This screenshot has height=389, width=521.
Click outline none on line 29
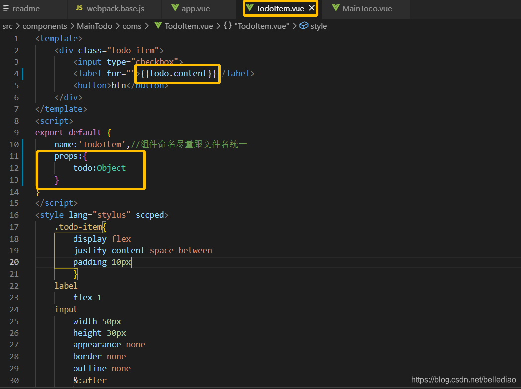102,369
